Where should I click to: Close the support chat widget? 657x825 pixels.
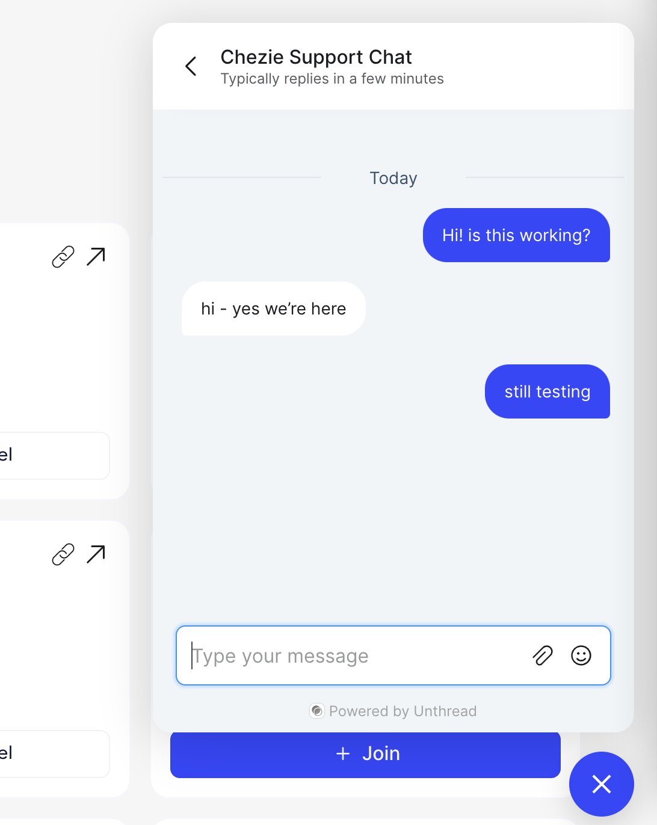(x=601, y=784)
